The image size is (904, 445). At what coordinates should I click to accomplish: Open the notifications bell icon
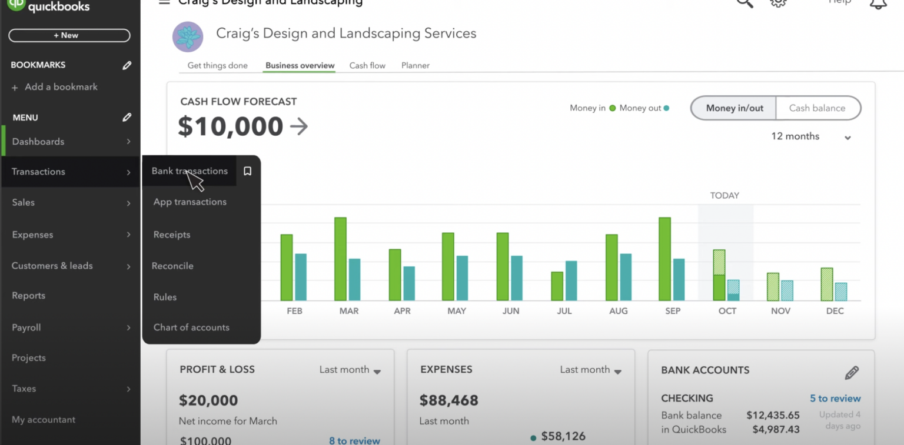click(x=878, y=4)
